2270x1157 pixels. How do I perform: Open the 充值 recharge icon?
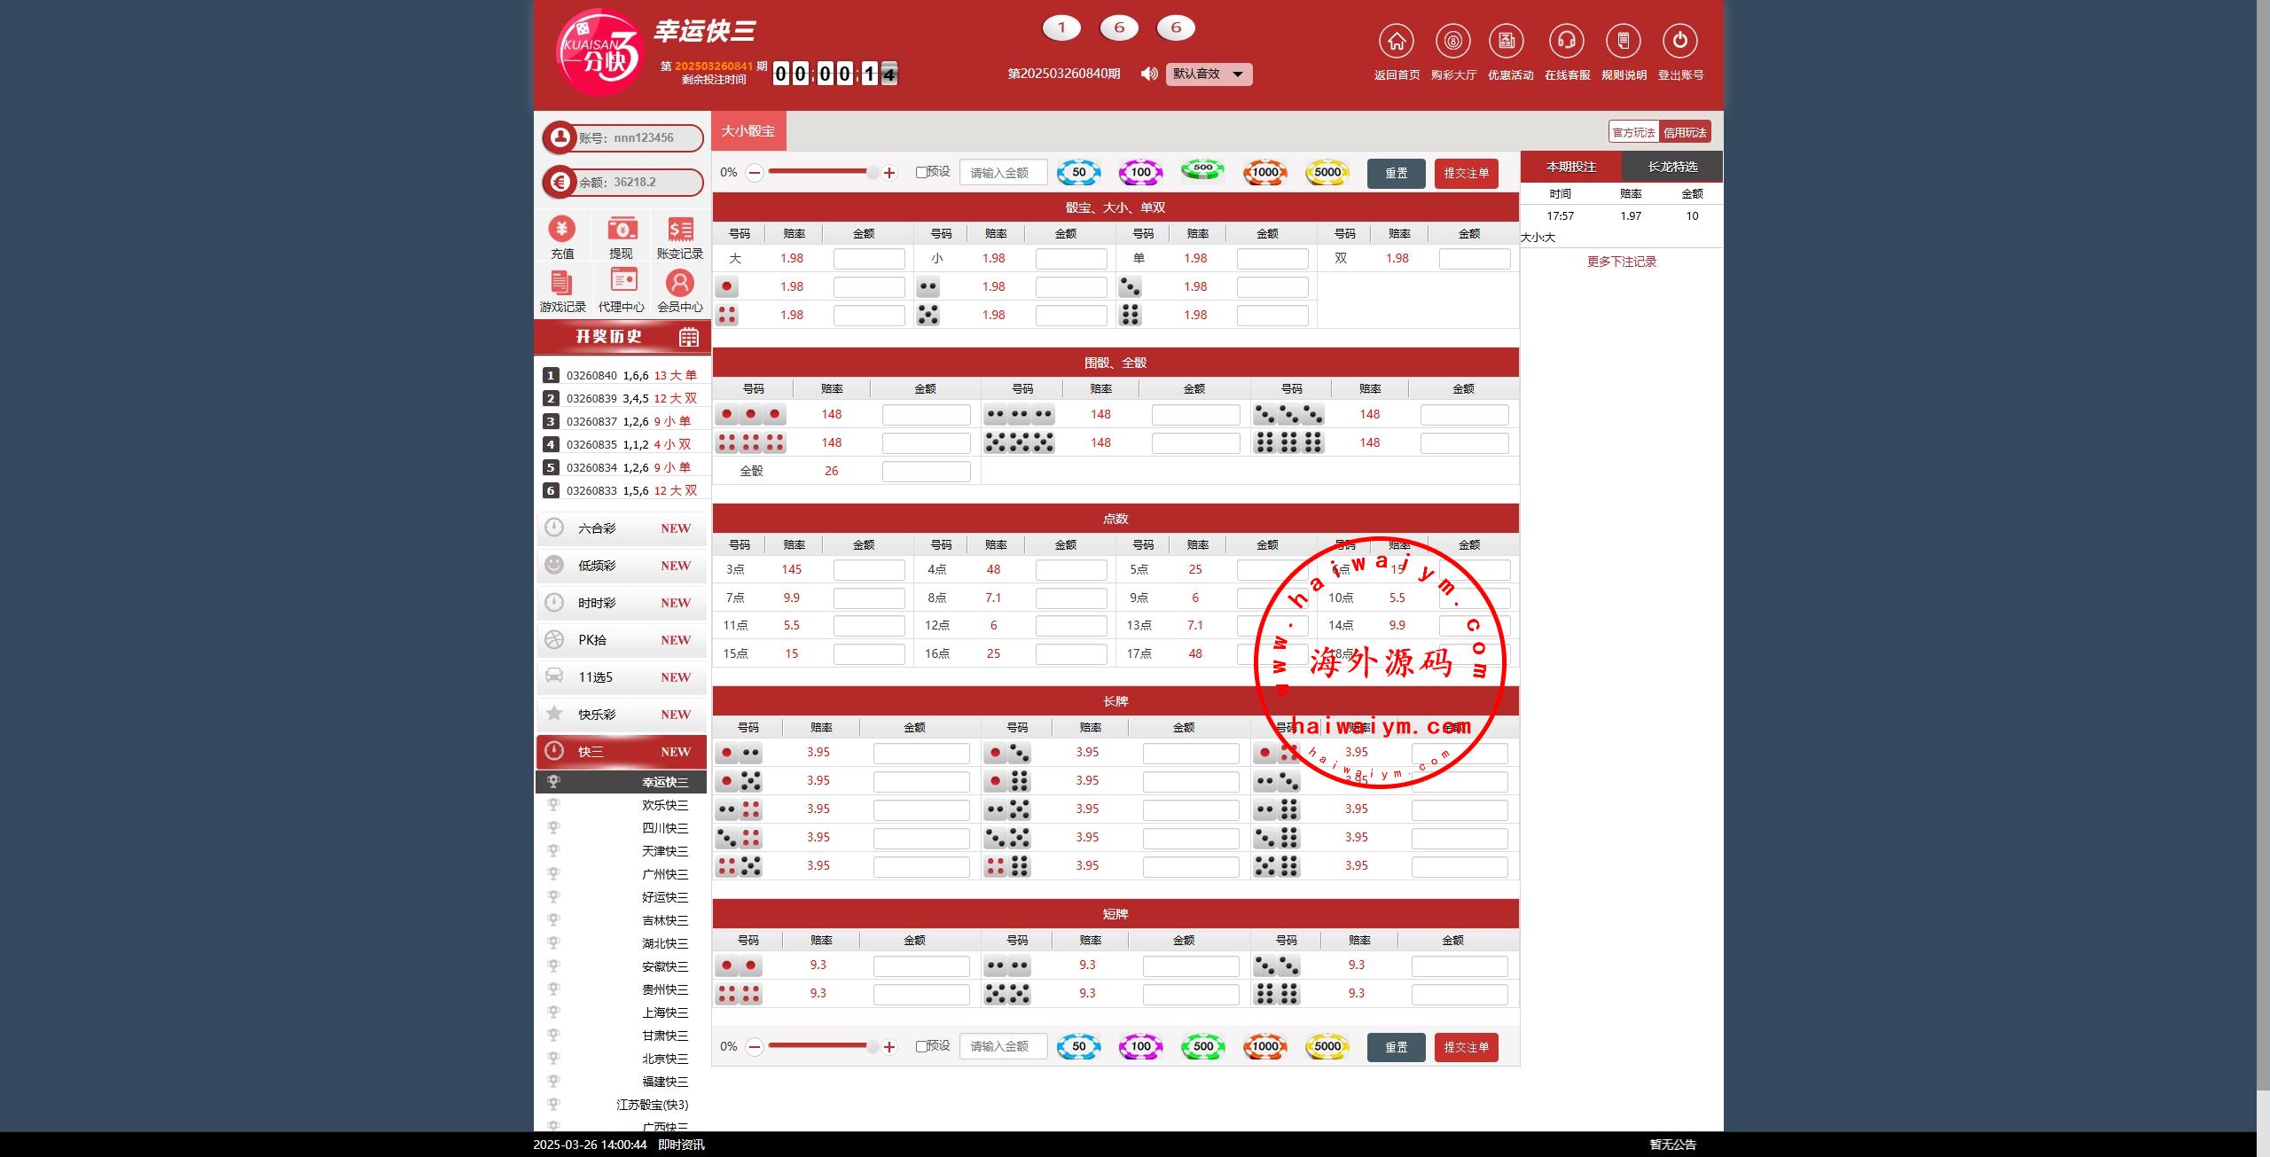click(561, 230)
